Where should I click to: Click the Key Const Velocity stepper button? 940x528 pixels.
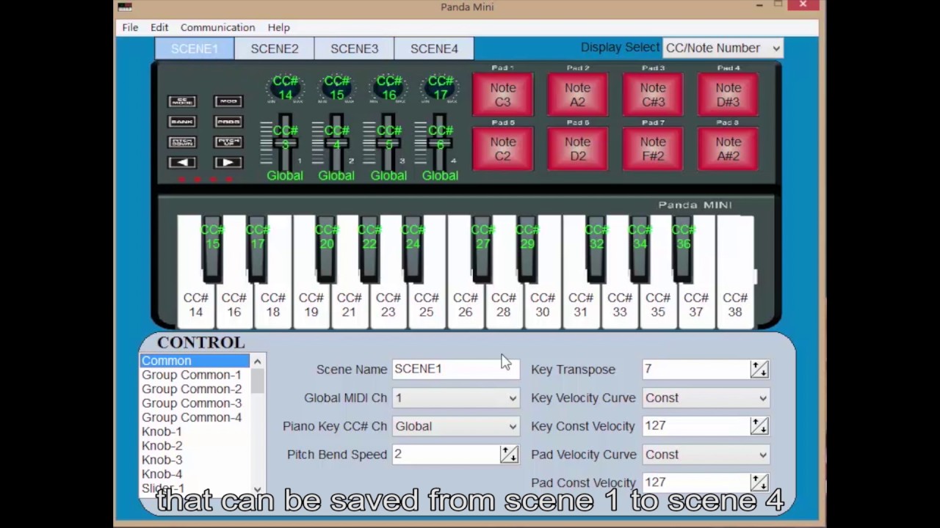(759, 426)
